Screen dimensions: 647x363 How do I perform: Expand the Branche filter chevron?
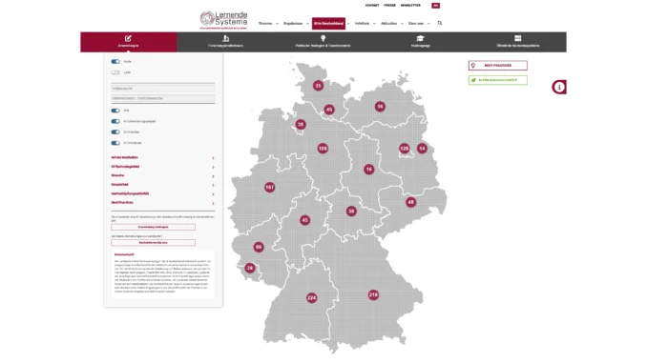[x=213, y=176]
